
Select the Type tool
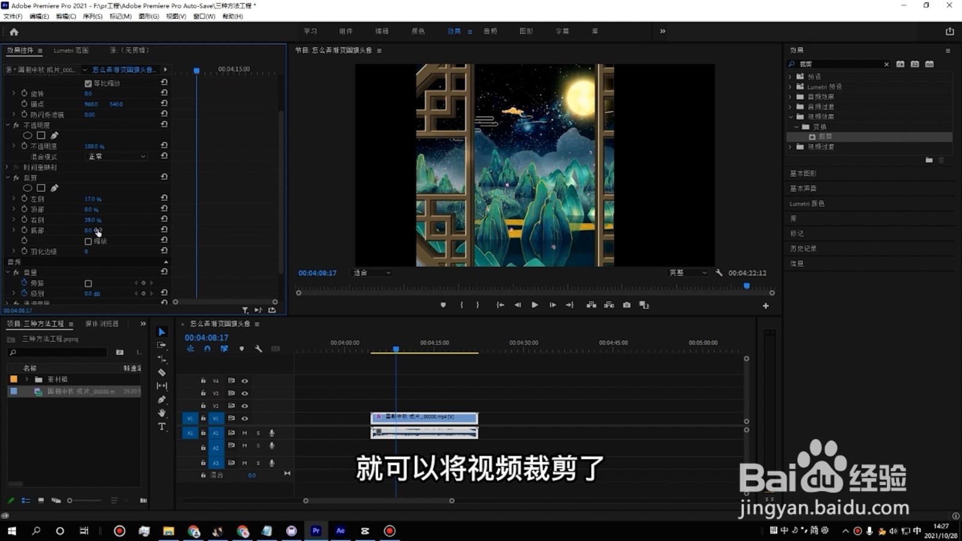pyautogui.click(x=162, y=427)
